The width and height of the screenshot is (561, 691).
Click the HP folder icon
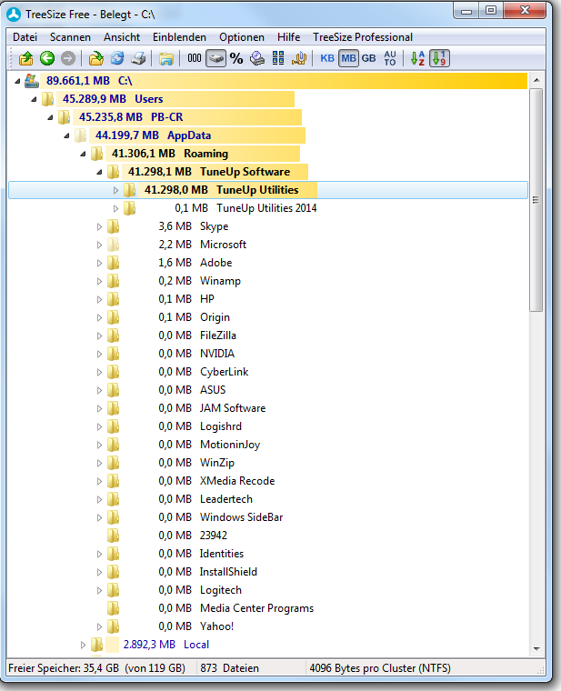(x=114, y=299)
